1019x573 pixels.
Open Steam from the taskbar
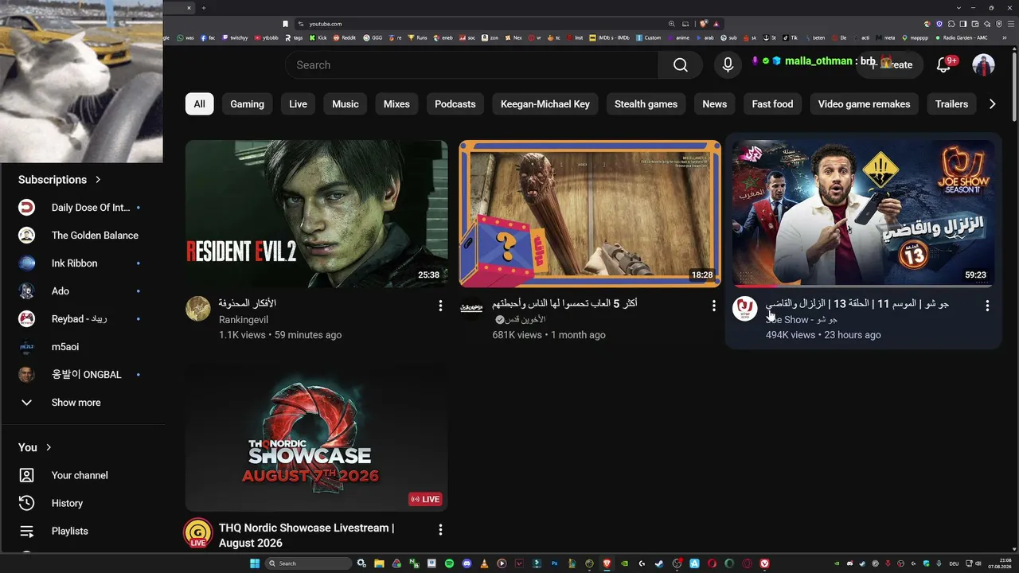(659, 563)
